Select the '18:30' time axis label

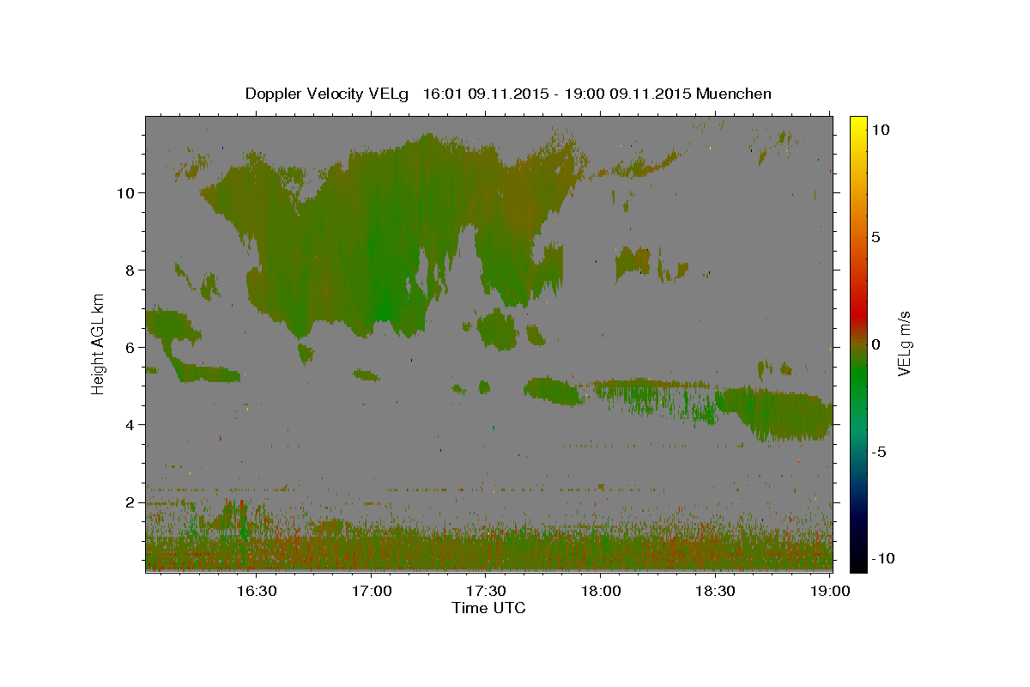click(716, 591)
